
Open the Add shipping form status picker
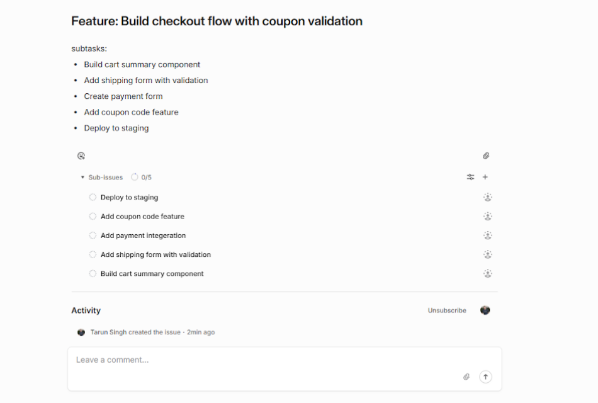tap(93, 255)
